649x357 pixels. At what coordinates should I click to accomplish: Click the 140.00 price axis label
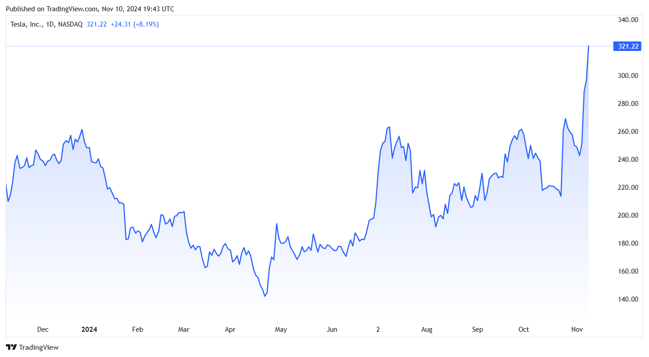click(x=628, y=299)
